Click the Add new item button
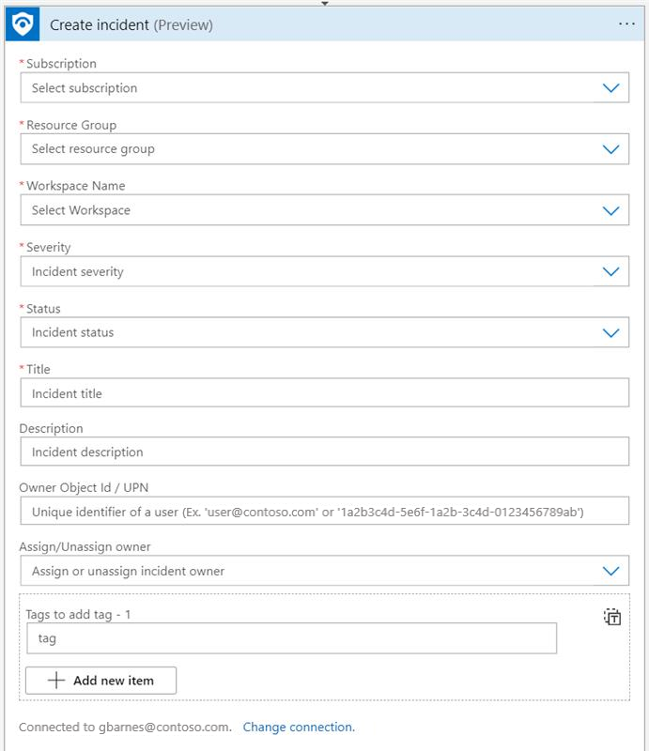Viewport: 649px width, 751px height. pyautogui.click(x=100, y=681)
